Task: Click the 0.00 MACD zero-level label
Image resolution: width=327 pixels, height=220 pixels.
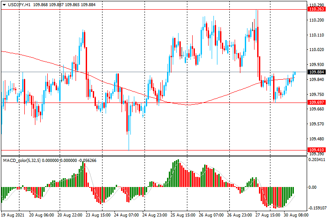Action: (x=312, y=187)
